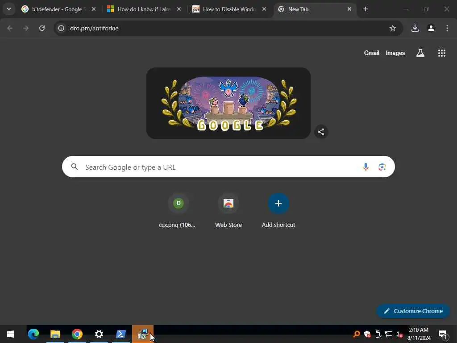The height and width of the screenshot is (343, 457).
Task: Open Settings gear in the taskbar
Action: pyautogui.click(x=99, y=334)
